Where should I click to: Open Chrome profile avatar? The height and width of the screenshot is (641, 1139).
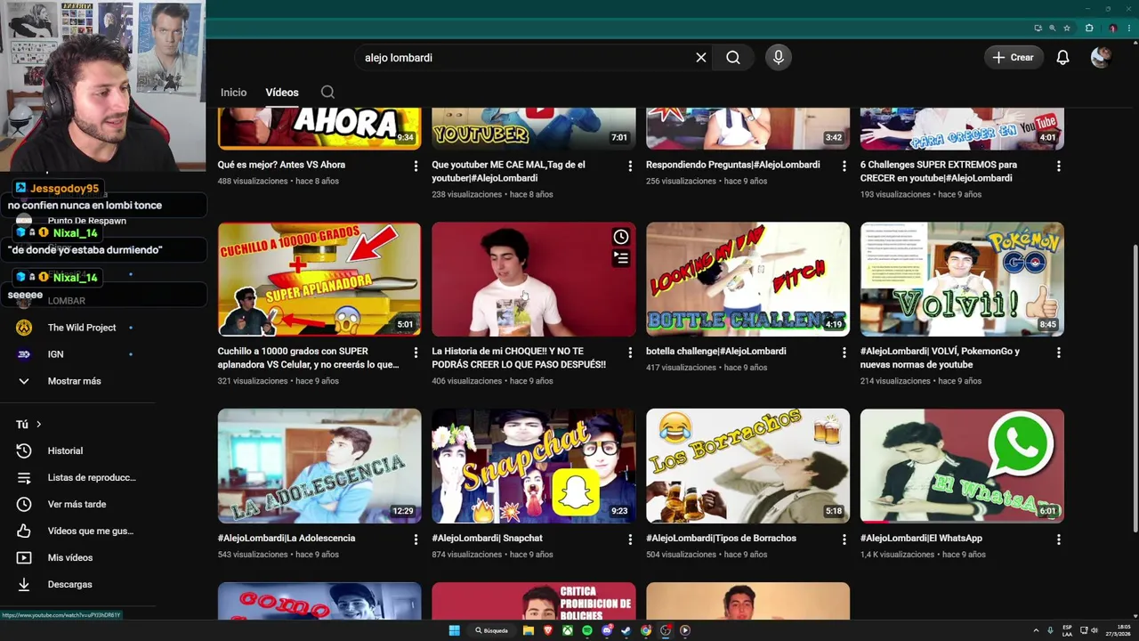(1113, 28)
